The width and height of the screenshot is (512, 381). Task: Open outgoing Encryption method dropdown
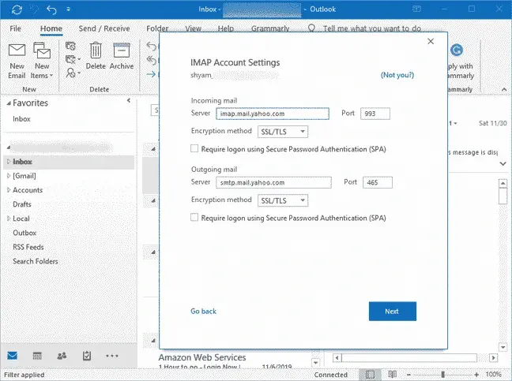coord(283,200)
